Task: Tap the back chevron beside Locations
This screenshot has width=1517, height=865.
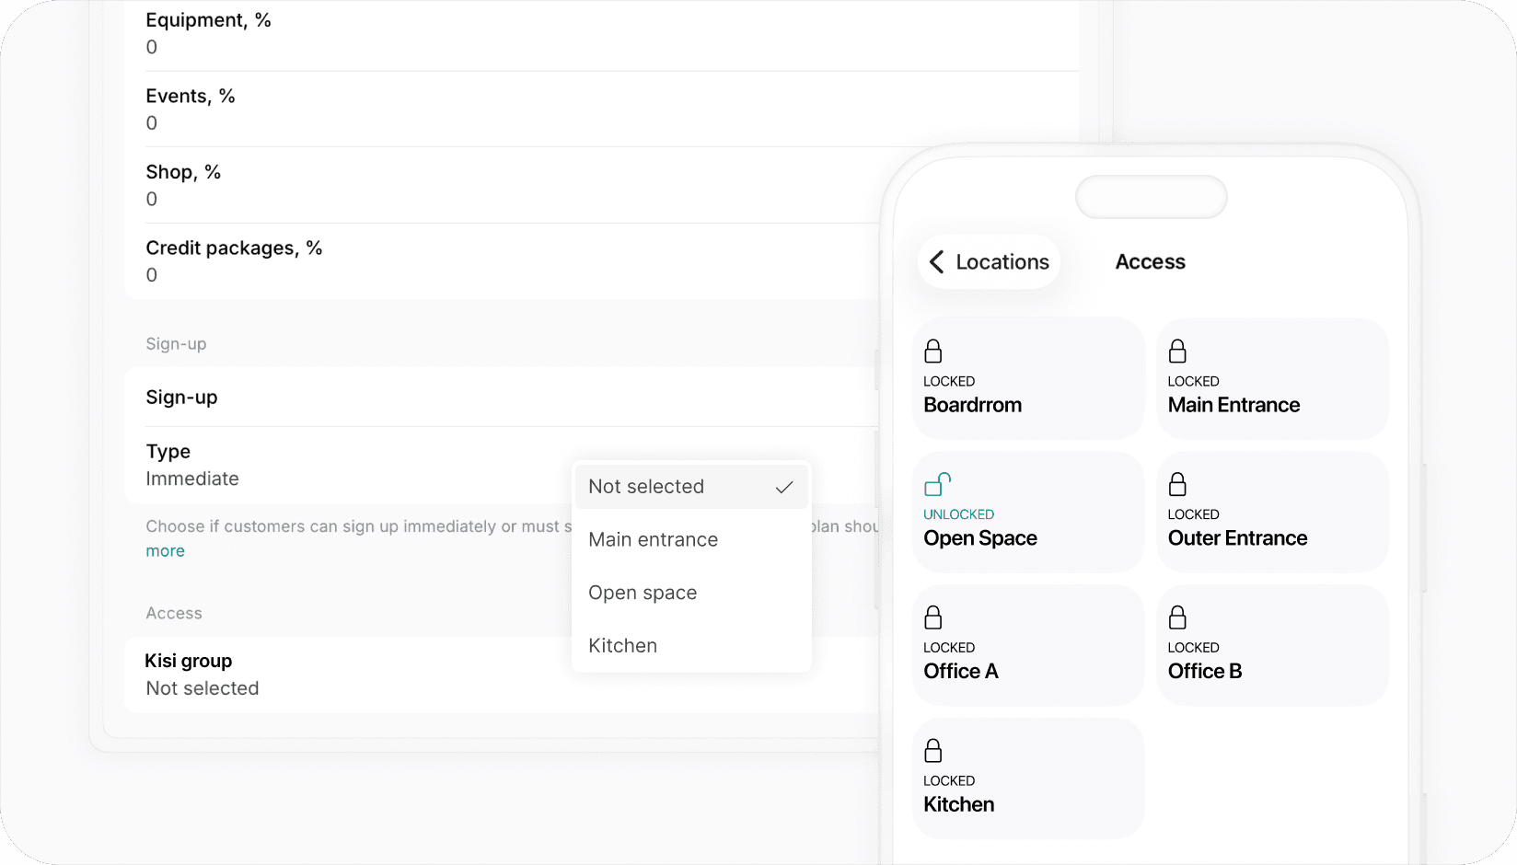Action: point(937,261)
